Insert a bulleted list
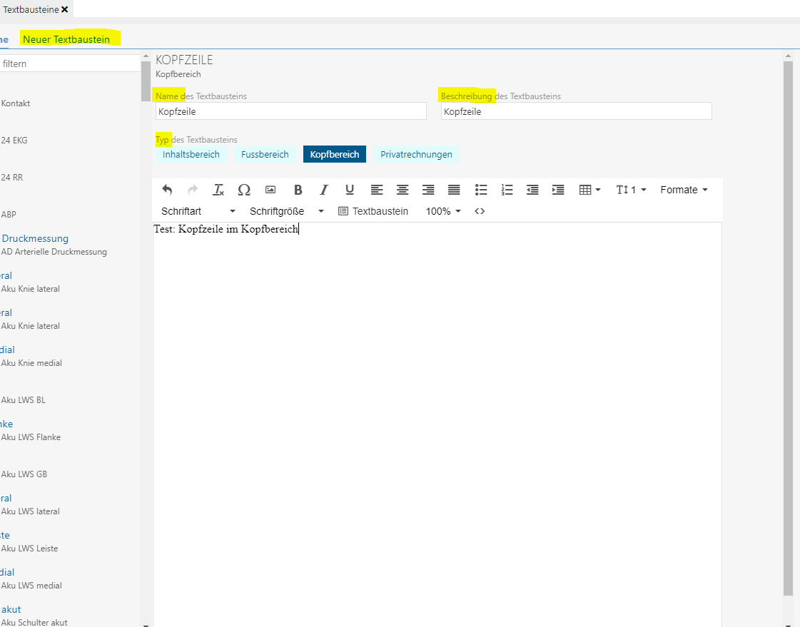 481,190
